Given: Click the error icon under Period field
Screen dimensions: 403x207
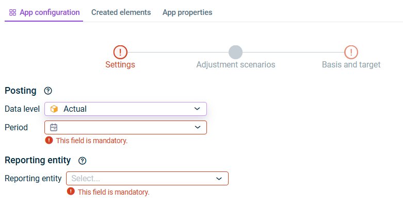Looking at the screenshot, I should [49, 140].
